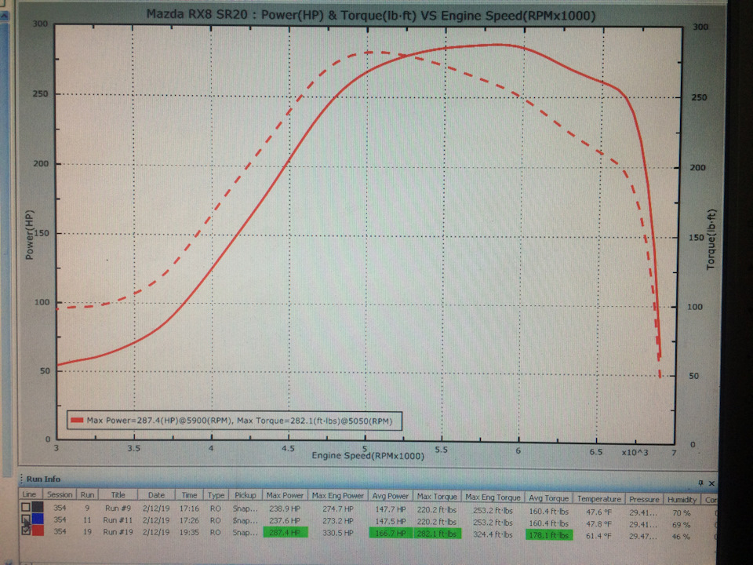Screen dimensions: 753x565
Task: Close the Run Info panel
Action: point(711,483)
